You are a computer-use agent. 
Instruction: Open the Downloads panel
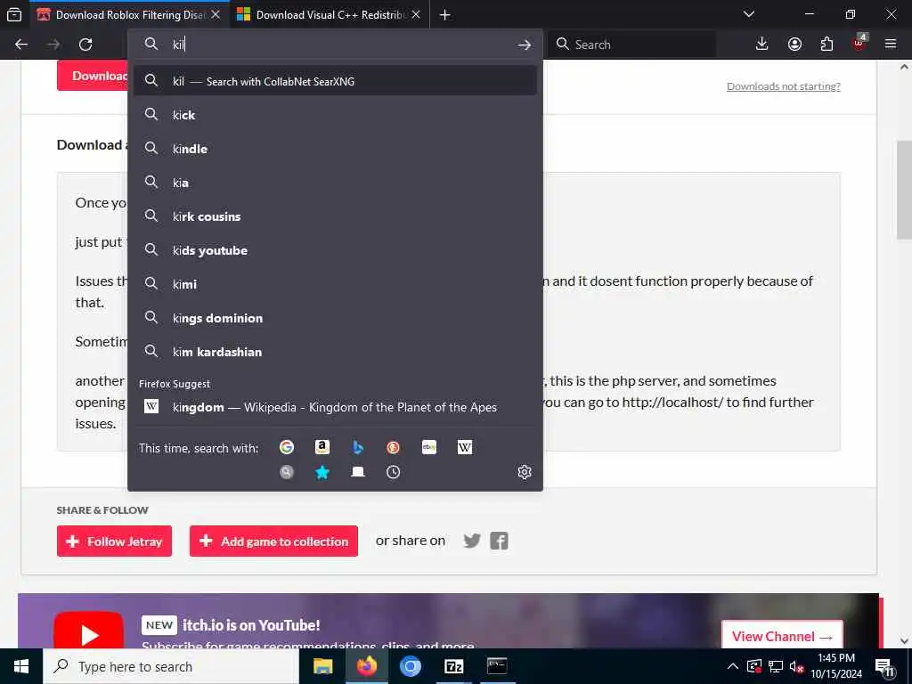point(762,45)
